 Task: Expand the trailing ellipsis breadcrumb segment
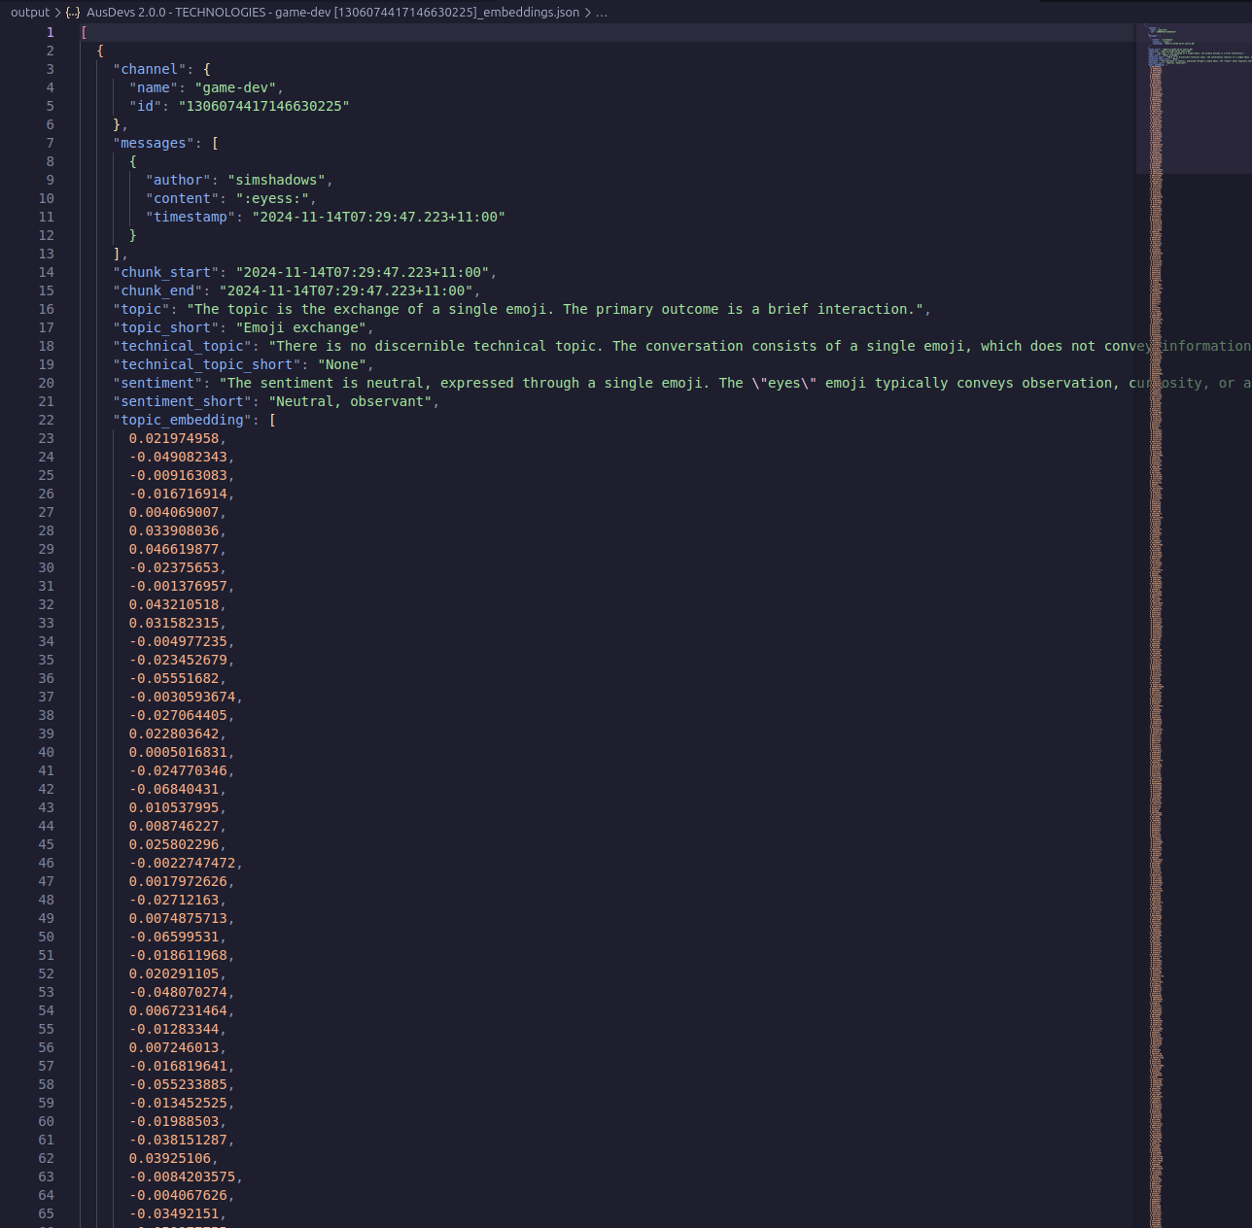point(602,13)
